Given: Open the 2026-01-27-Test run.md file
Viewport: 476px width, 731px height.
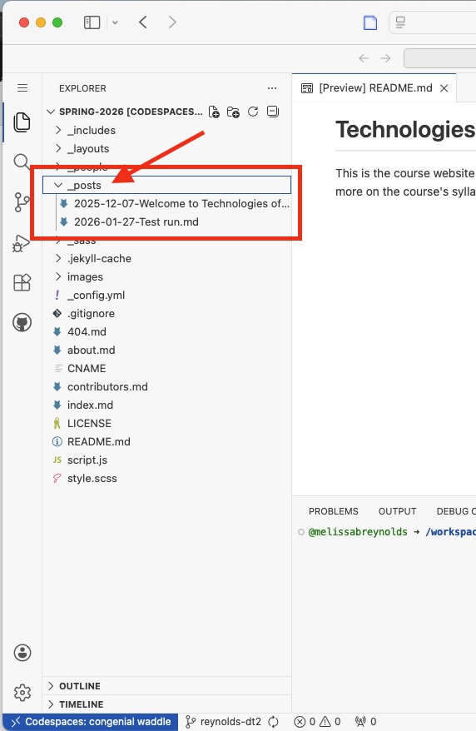Looking at the screenshot, I should point(166,222).
